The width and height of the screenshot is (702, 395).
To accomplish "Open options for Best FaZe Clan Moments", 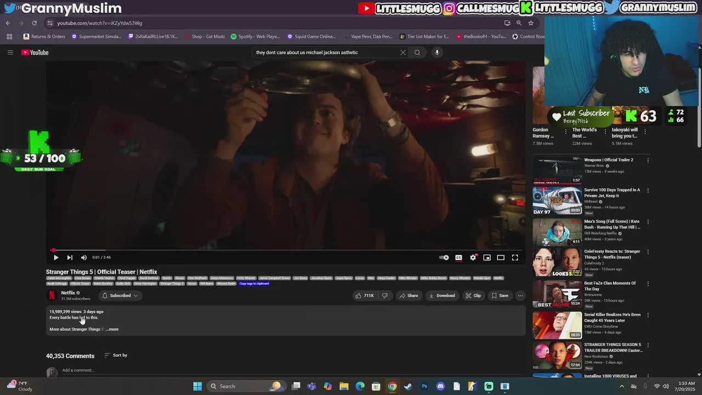I will 648,284.
